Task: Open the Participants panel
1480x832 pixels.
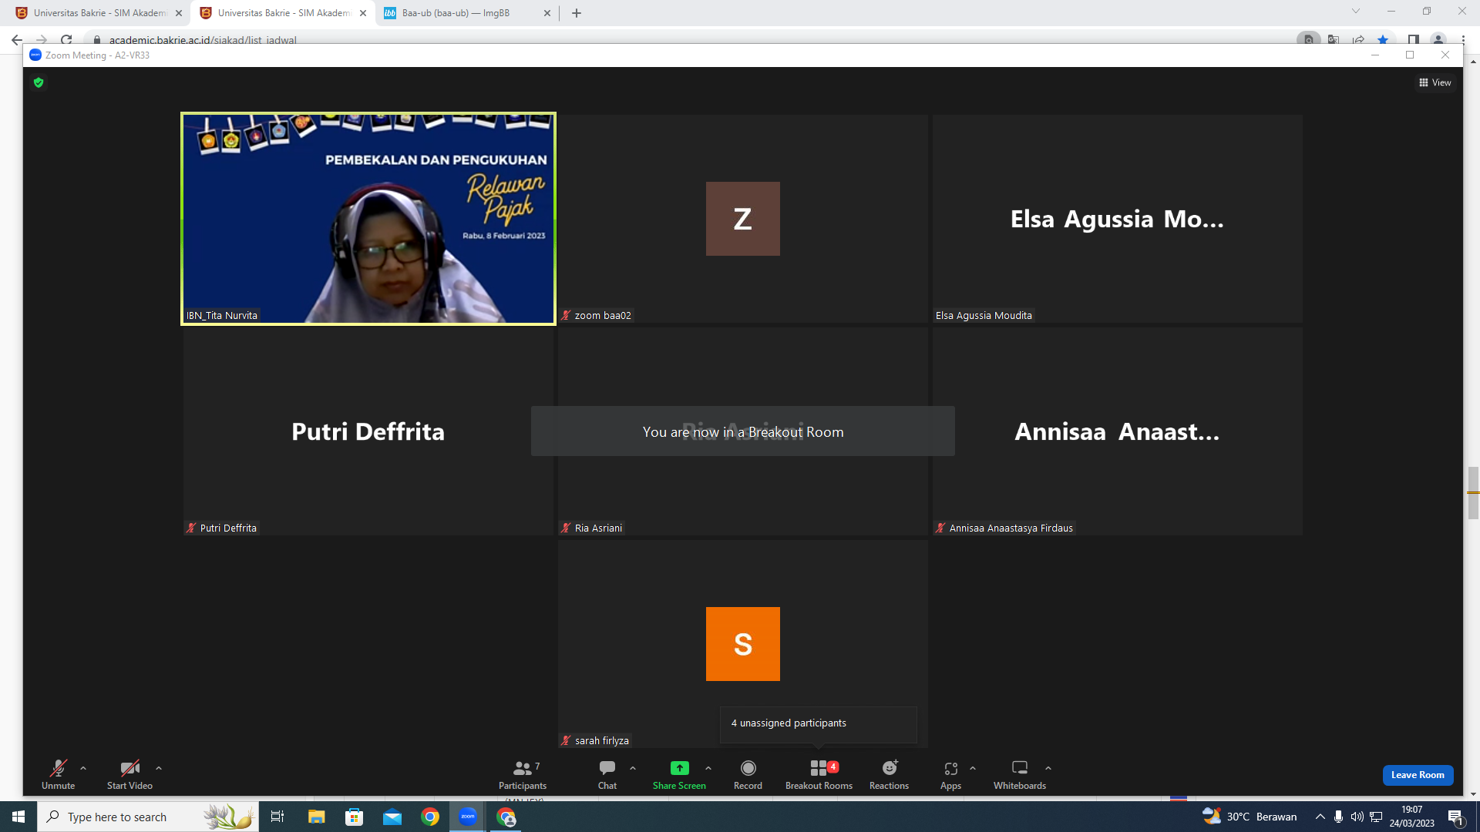Action: (523, 774)
